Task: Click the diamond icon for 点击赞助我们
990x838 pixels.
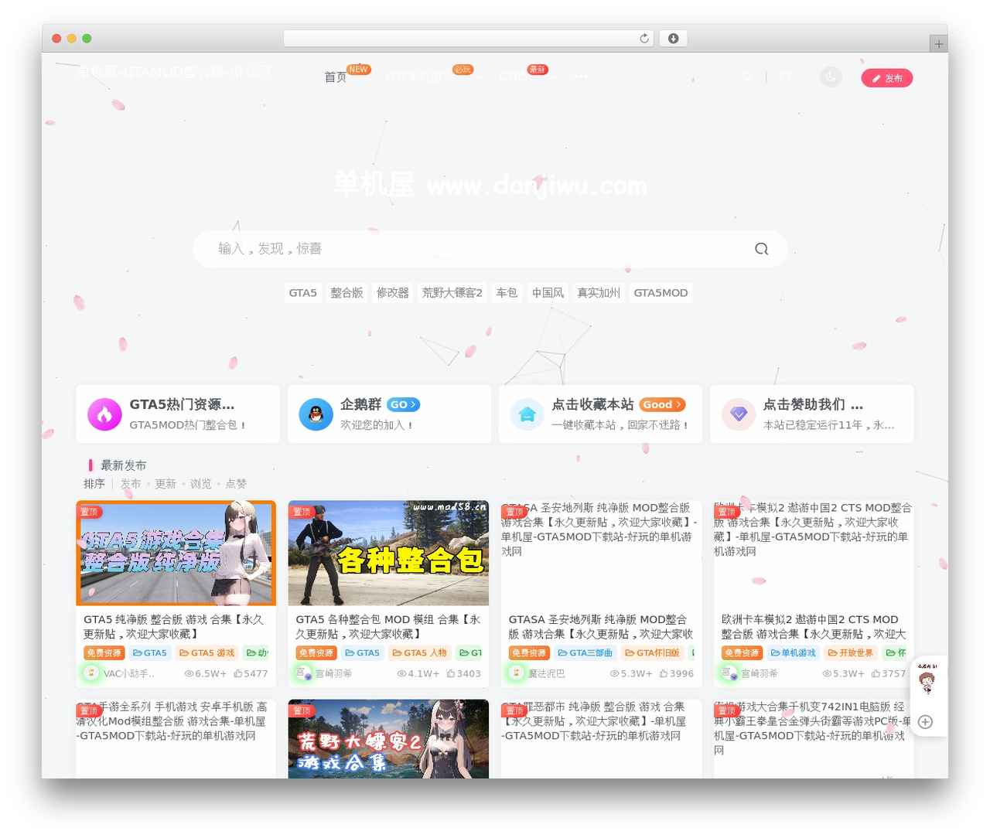Action: 739,414
